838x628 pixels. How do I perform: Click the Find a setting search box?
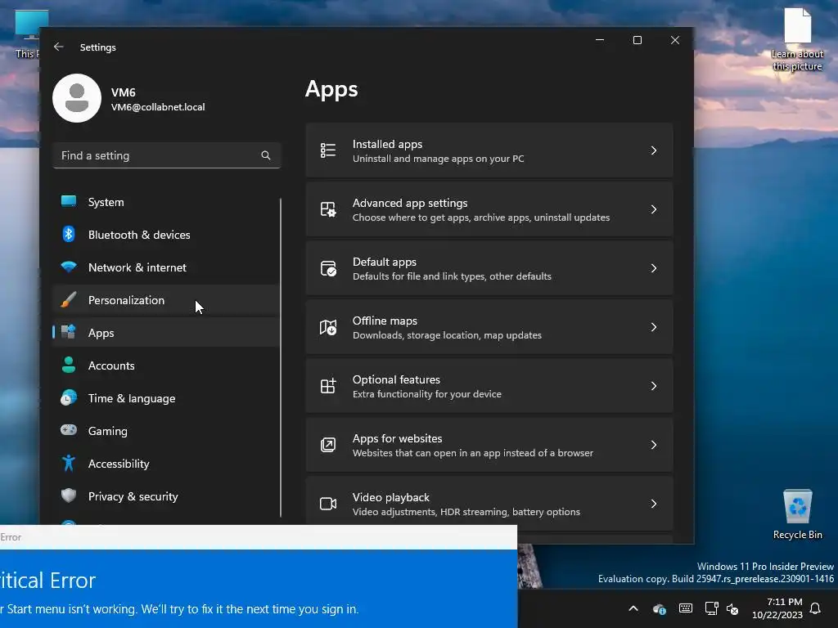[x=167, y=155]
